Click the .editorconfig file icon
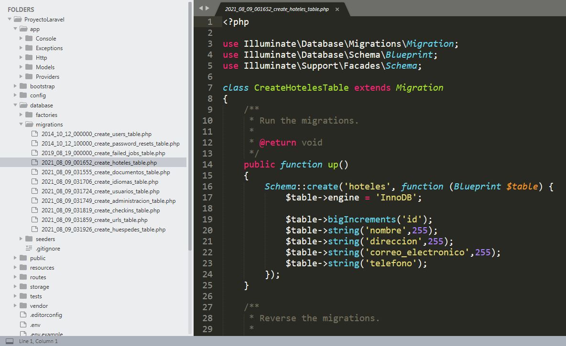 click(x=23, y=315)
